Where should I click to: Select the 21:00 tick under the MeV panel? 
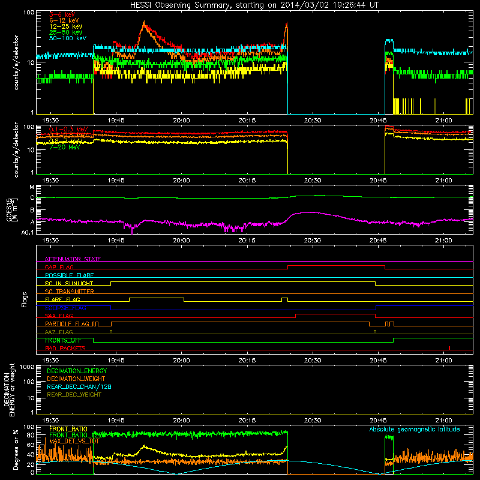pos(443,181)
